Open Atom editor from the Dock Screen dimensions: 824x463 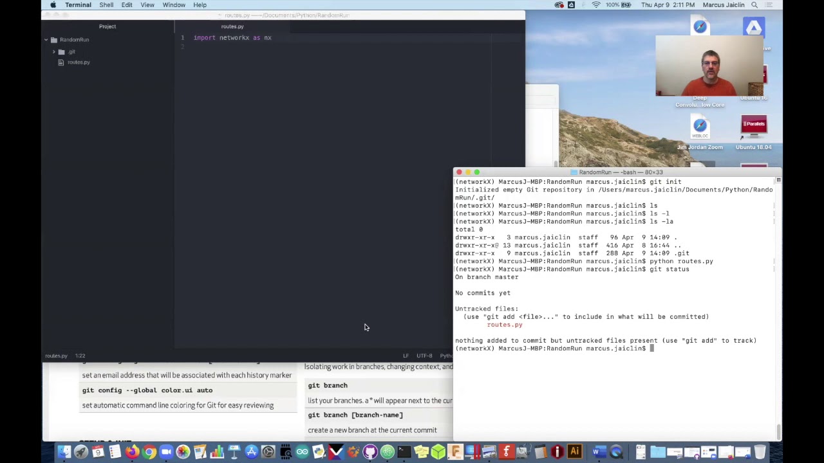click(x=387, y=452)
